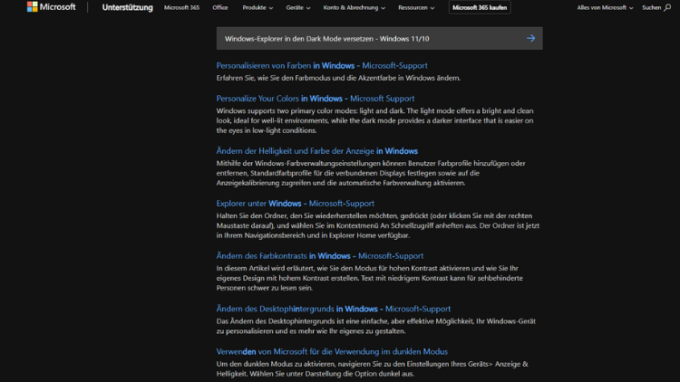Image resolution: width=680 pixels, height=382 pixels.
Task: Expand the Ressourcen dropdown
Action: point(416,7)
